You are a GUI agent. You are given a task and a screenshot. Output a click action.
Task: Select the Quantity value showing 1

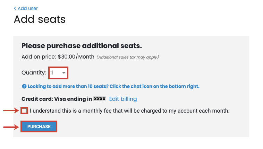[58, 73]
